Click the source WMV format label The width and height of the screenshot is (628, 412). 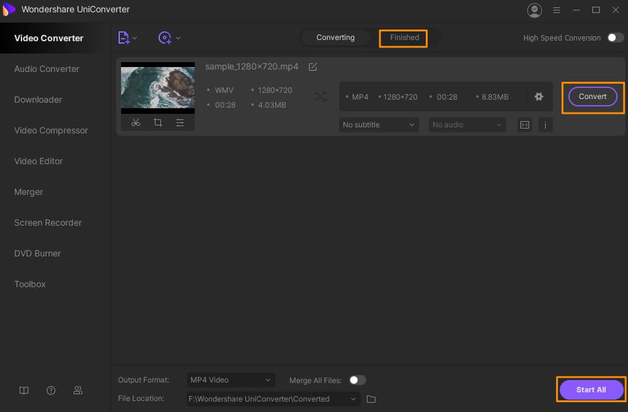224,90
